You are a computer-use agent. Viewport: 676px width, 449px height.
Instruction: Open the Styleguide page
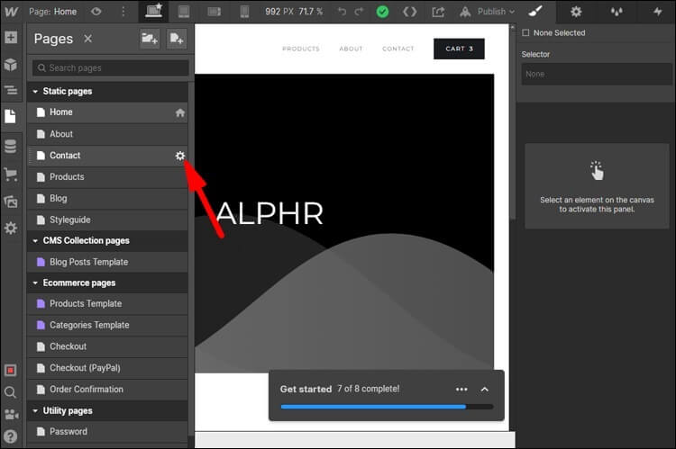coord(107,220)
